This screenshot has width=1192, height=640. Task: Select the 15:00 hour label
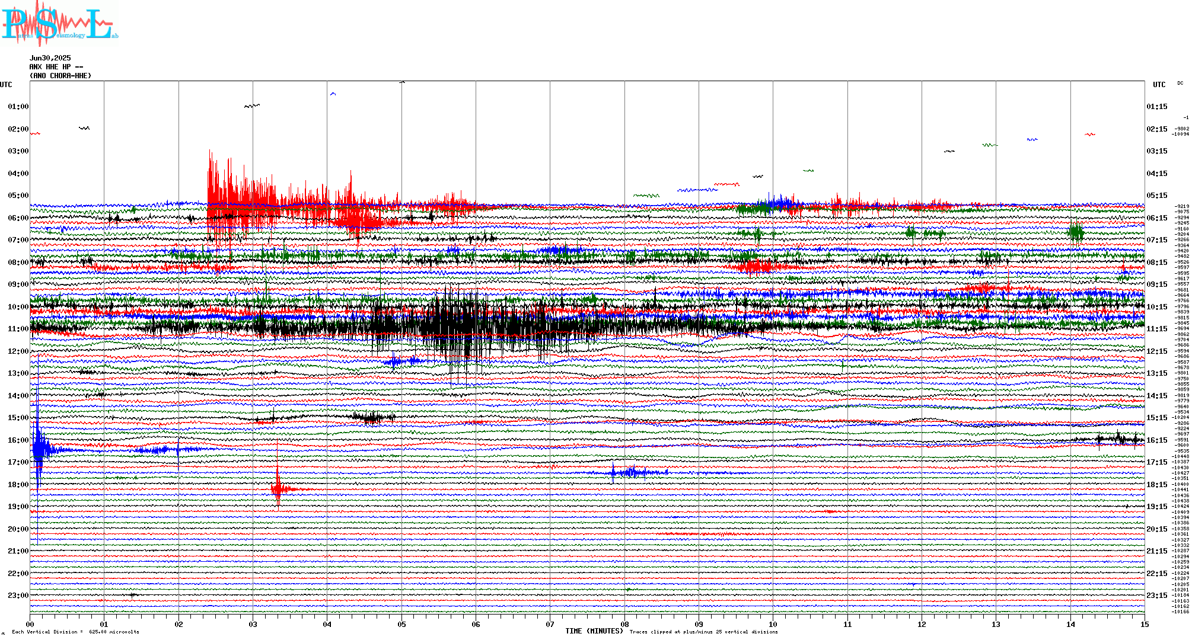click(x=18, y=418)
